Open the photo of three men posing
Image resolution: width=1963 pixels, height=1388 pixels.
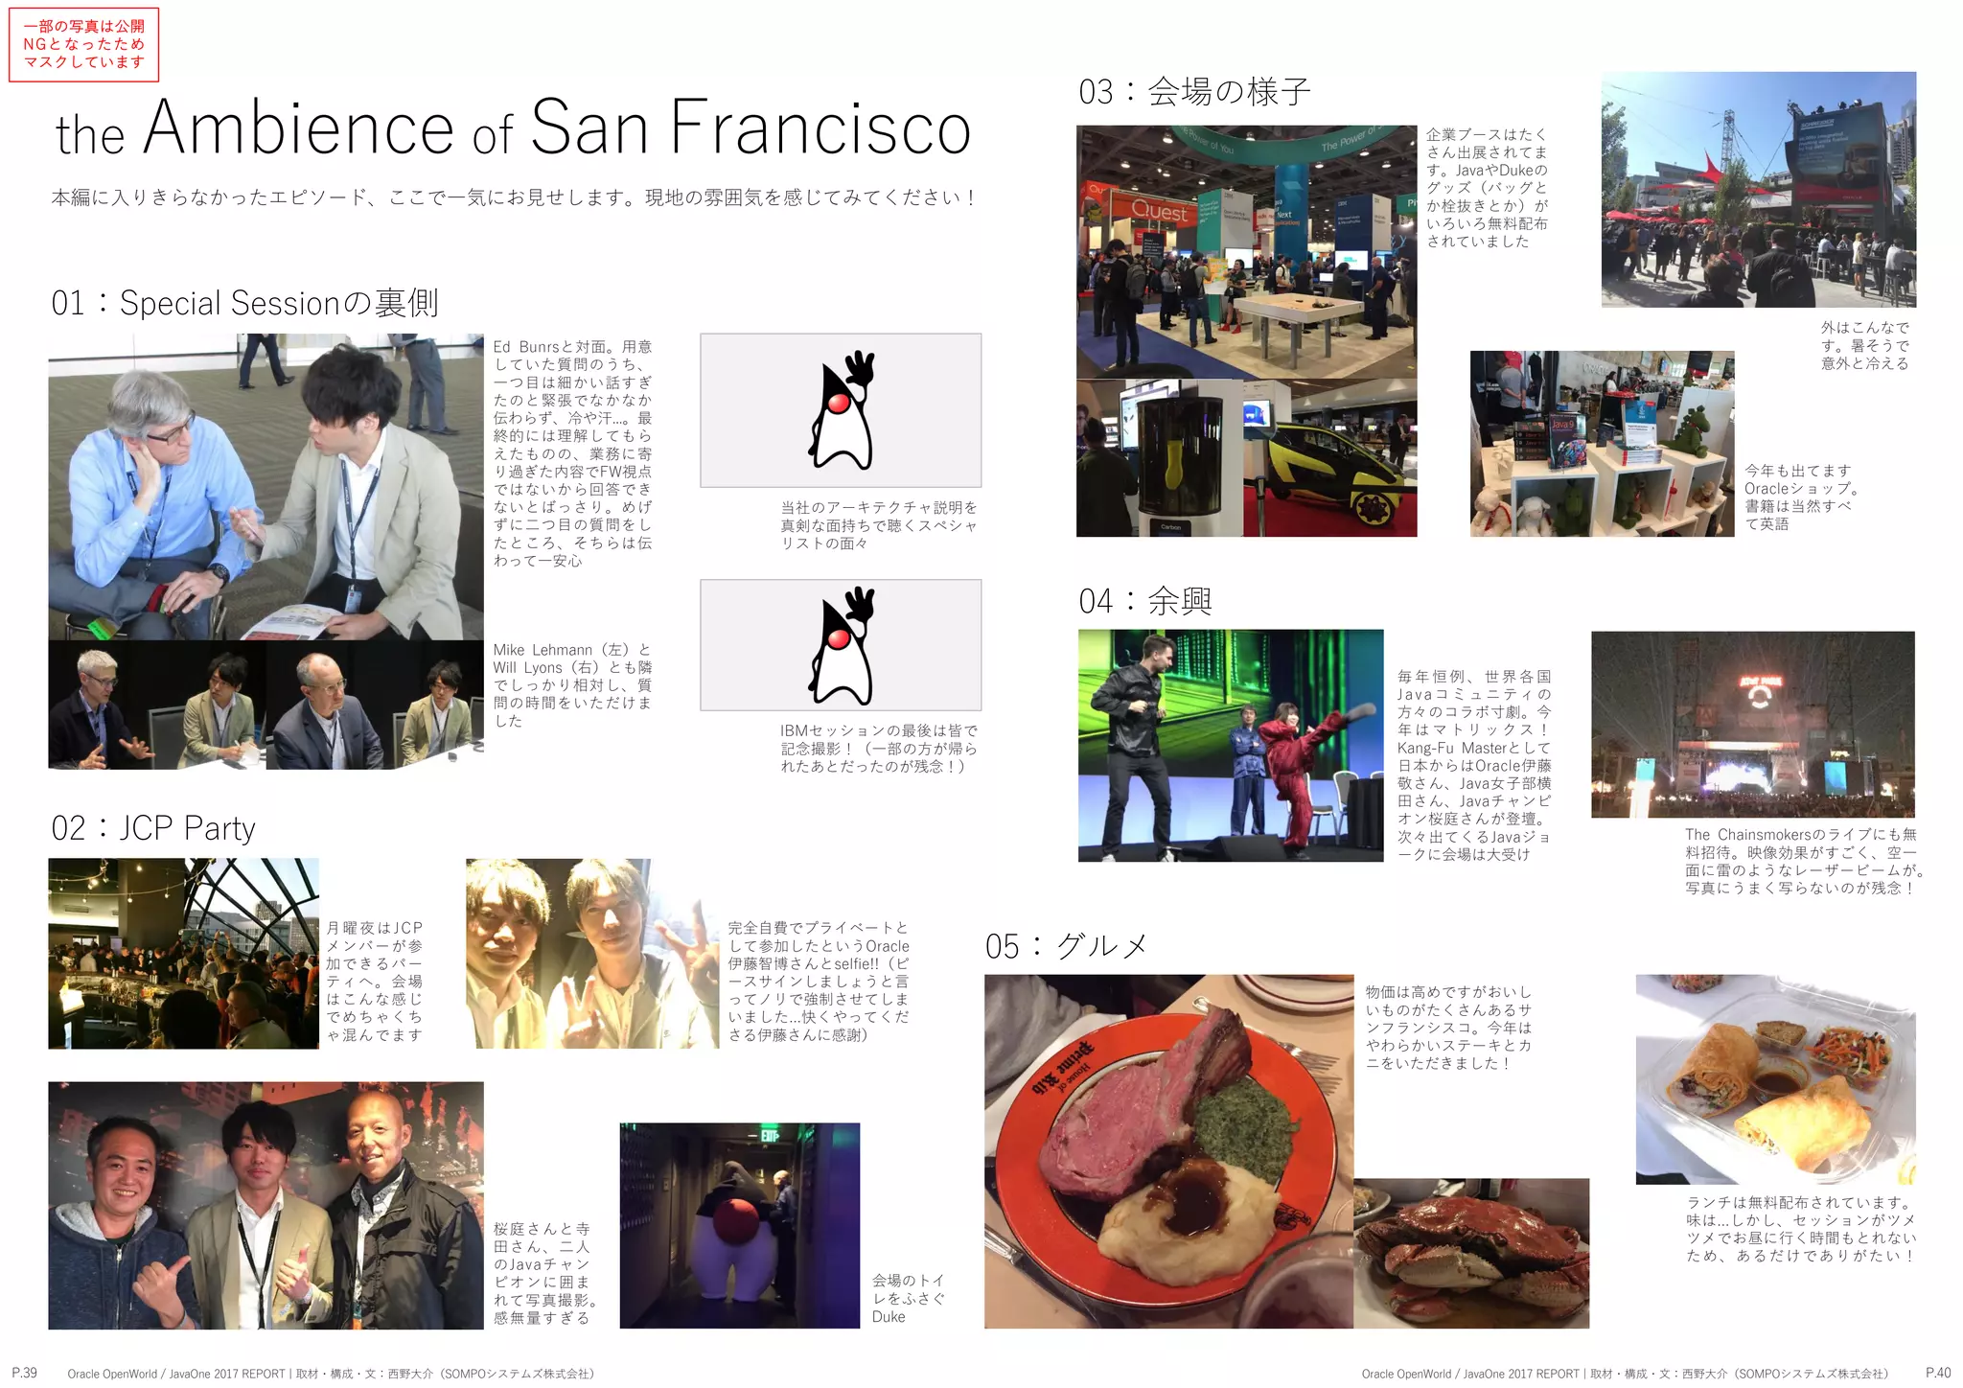click(x=266, y=1206)
